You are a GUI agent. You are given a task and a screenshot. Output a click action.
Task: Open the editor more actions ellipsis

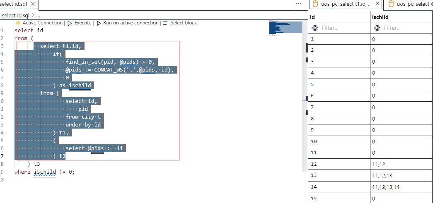point(298,4)
